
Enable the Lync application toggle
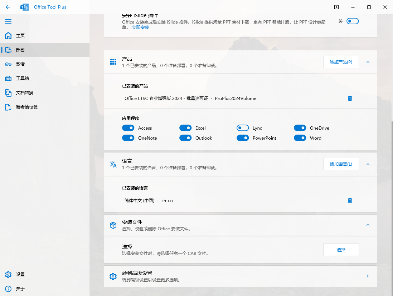[x=243, y=128]
